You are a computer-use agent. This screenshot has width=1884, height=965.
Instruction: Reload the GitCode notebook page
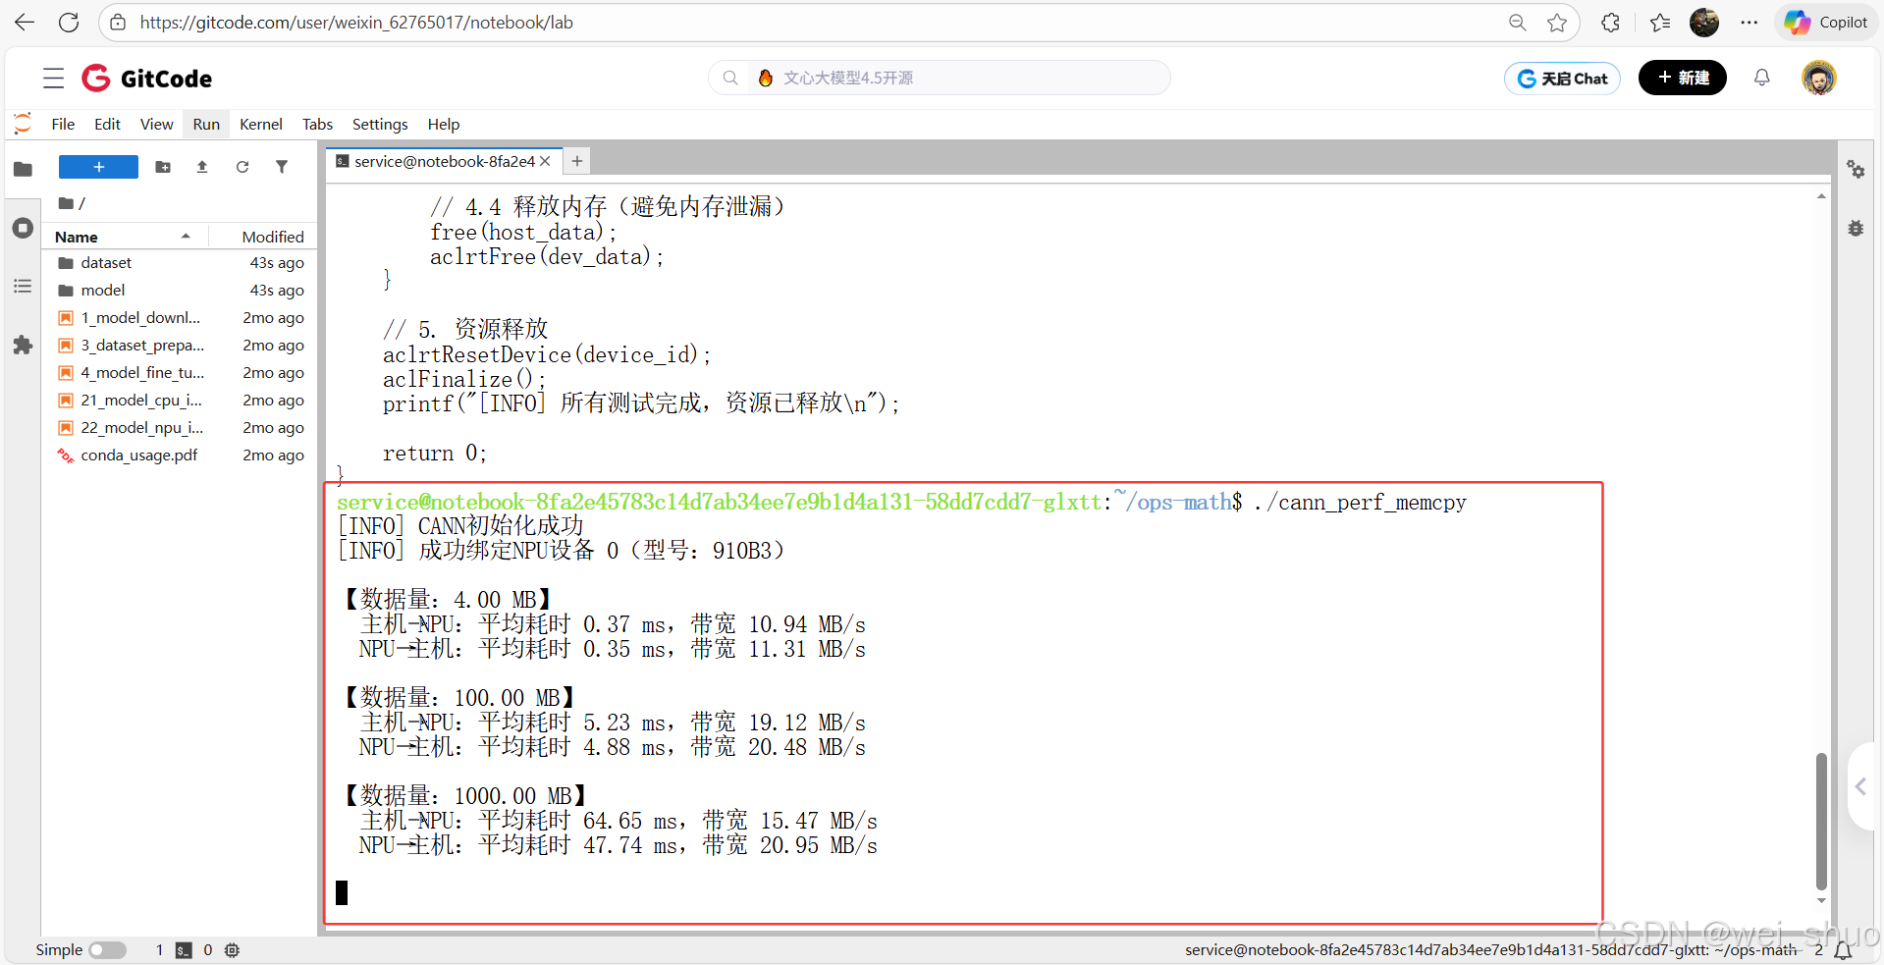[x=69, y=22]
